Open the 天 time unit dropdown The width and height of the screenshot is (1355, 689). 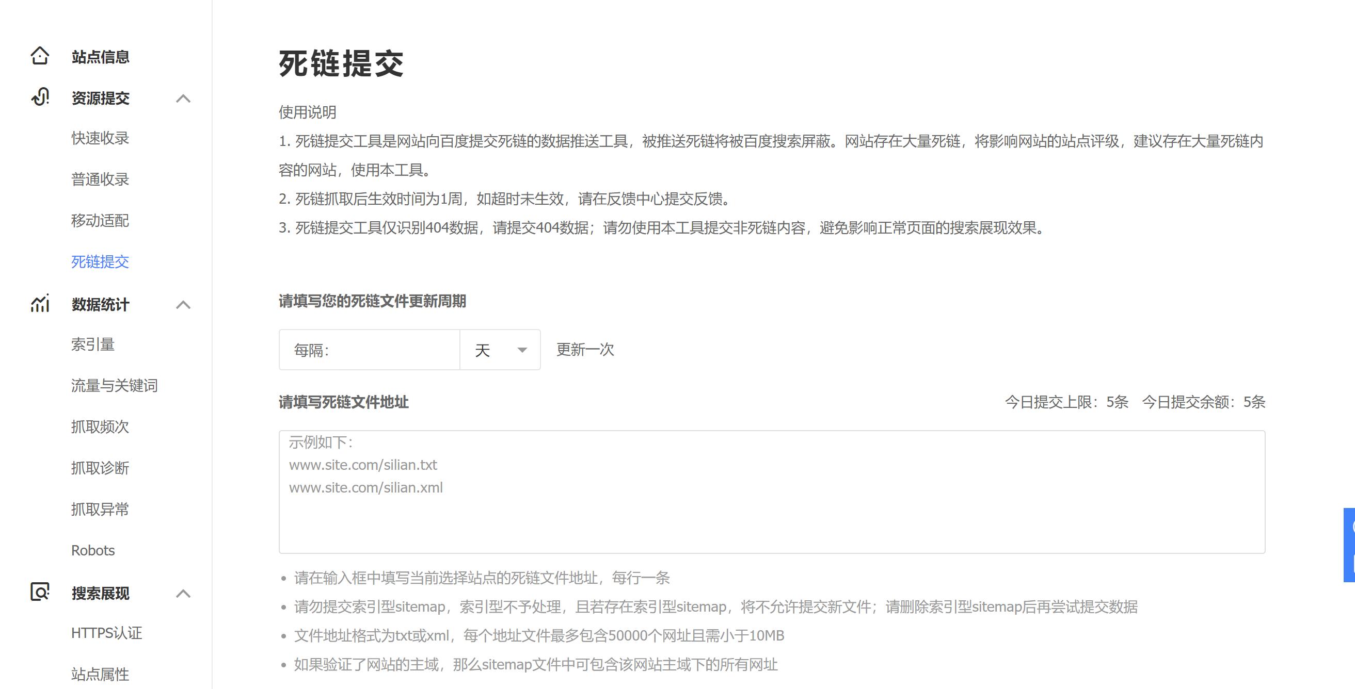click(x=499, y=349)
